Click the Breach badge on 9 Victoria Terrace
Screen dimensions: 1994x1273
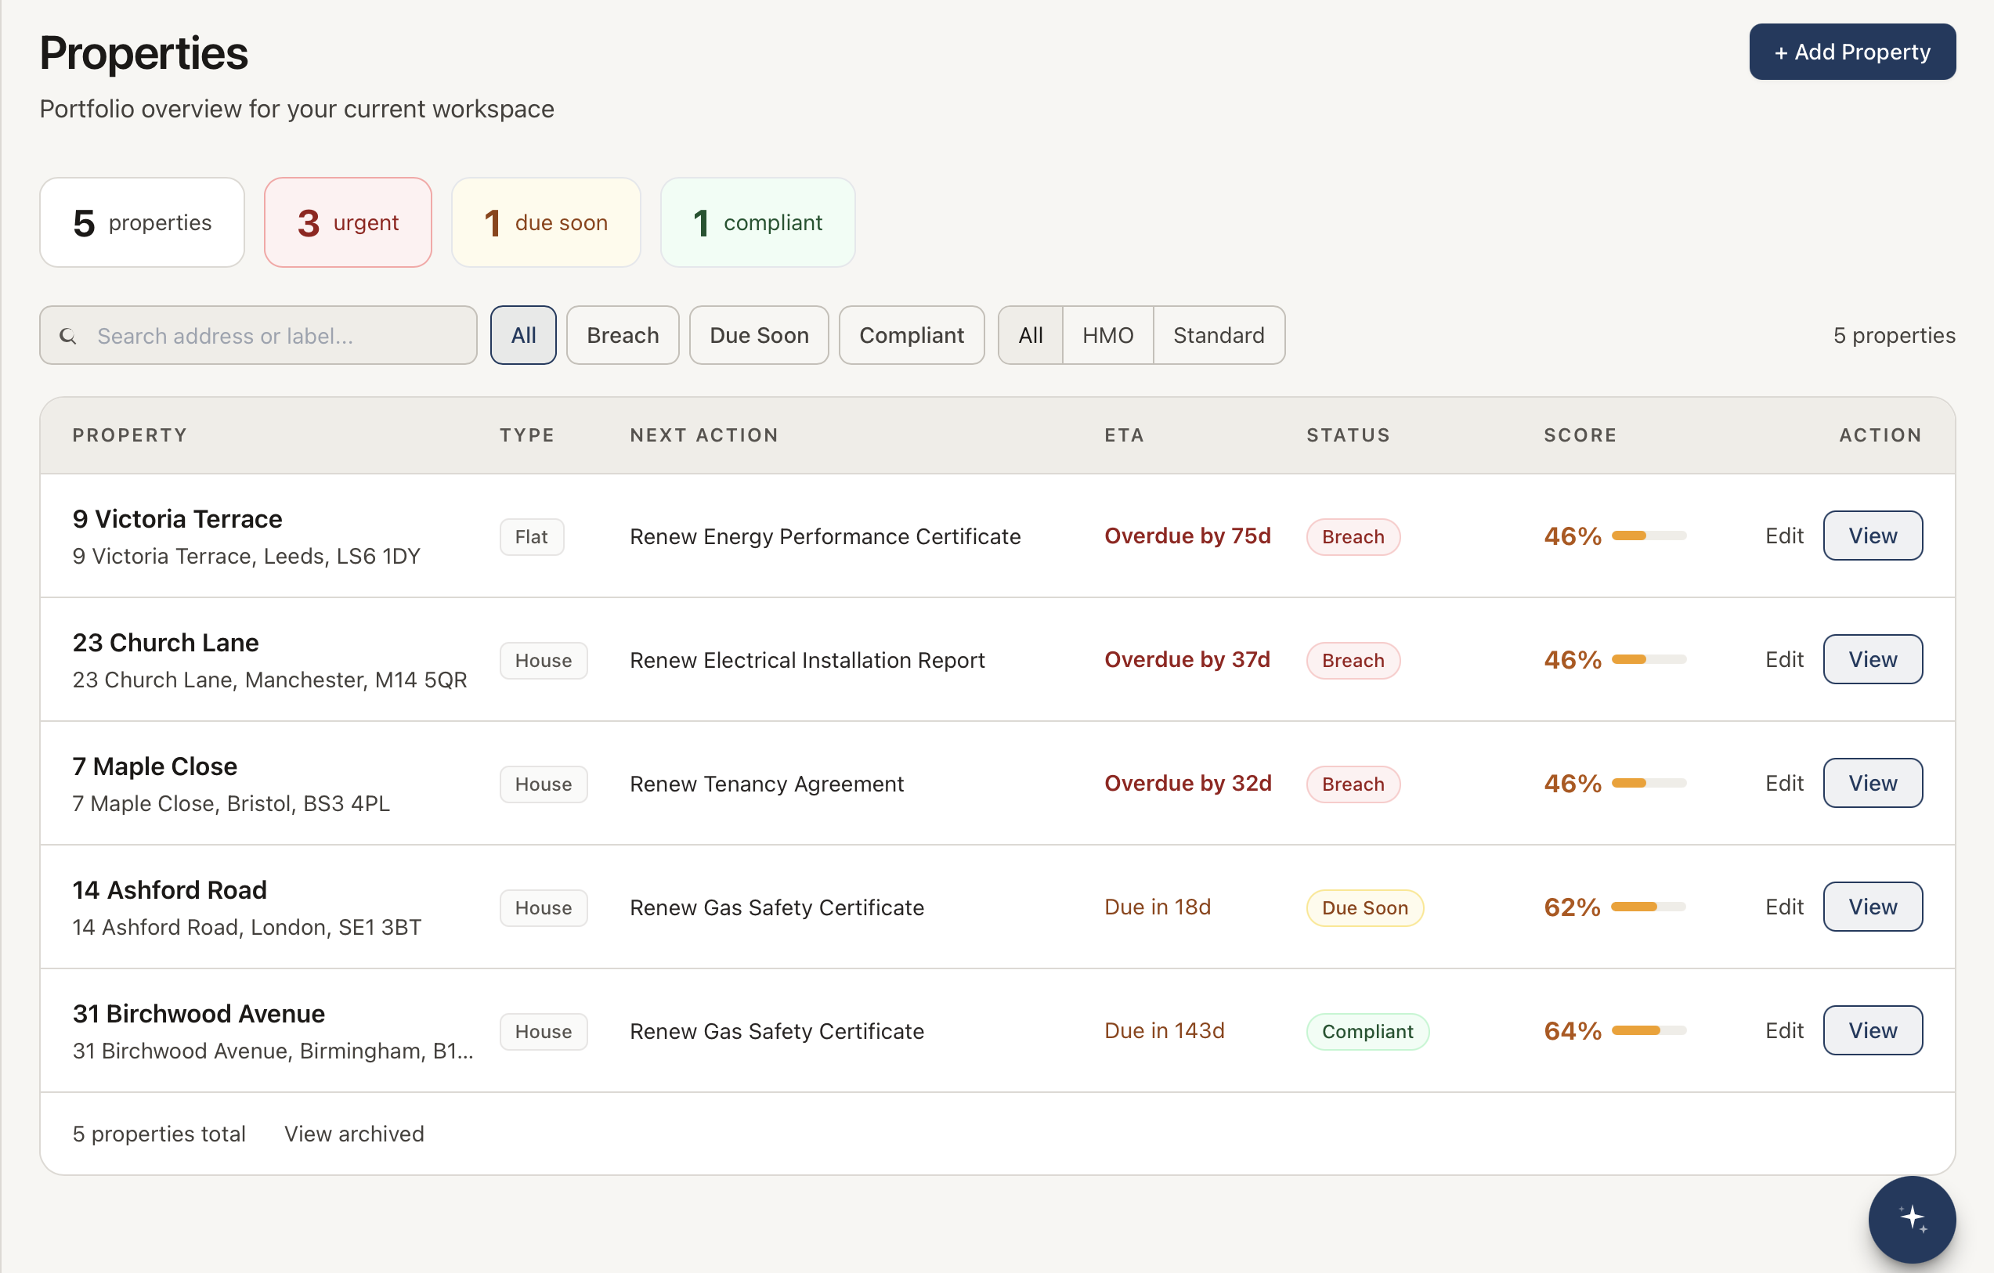click(1353, 536)
